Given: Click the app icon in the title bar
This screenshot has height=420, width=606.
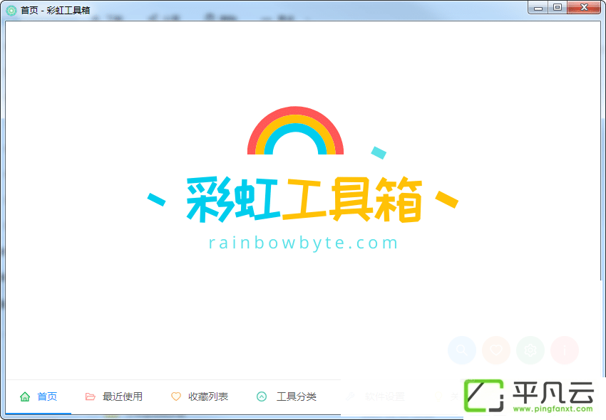Looking at the screenshot, I should pos(11,11).
